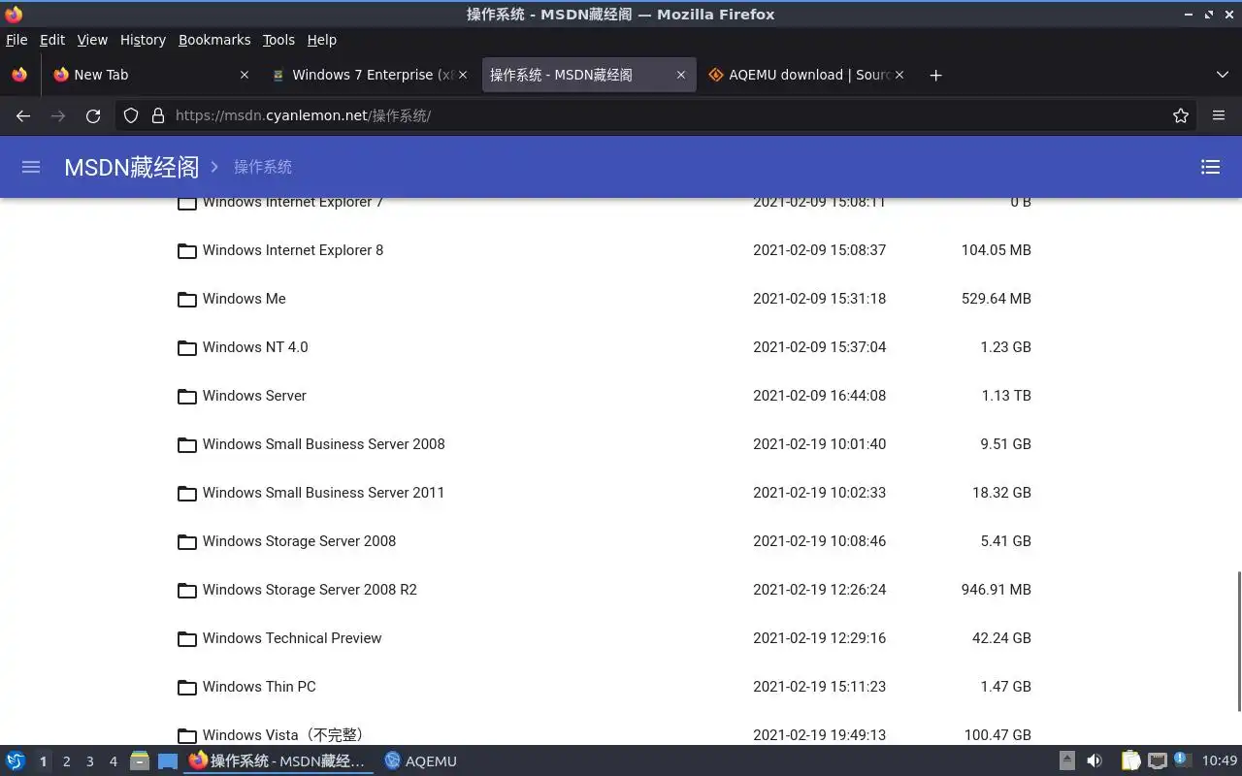1242x776 pixels.
Task: Open the Windows Me folder
Action: tap(245, 299)
